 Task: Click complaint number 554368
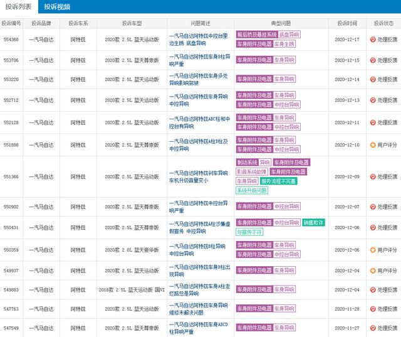tap(11, 40)
